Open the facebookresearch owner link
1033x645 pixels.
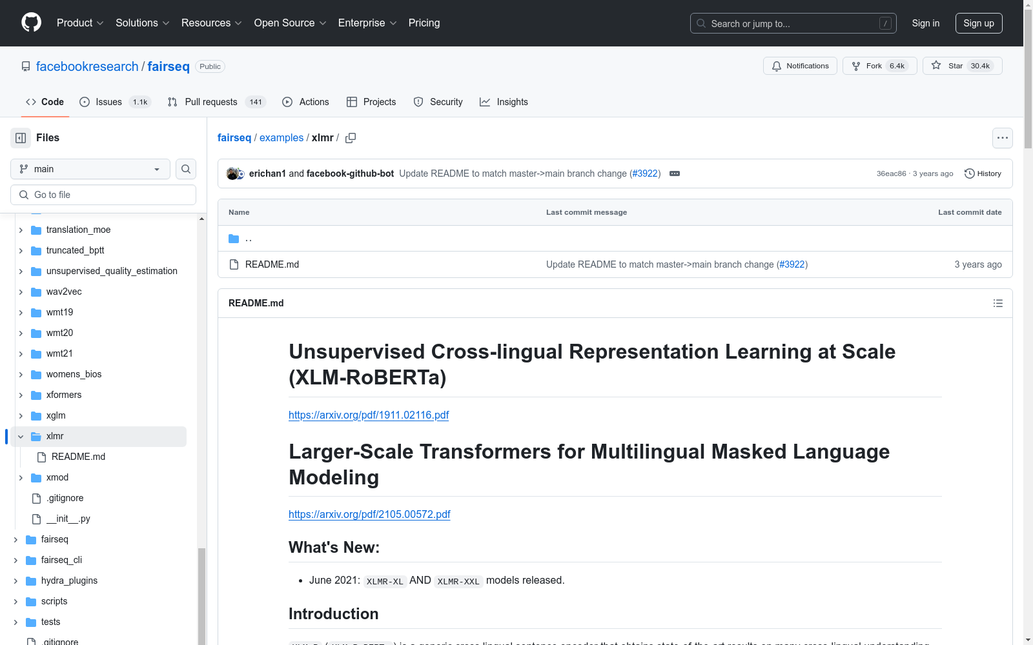click(87, 66)
